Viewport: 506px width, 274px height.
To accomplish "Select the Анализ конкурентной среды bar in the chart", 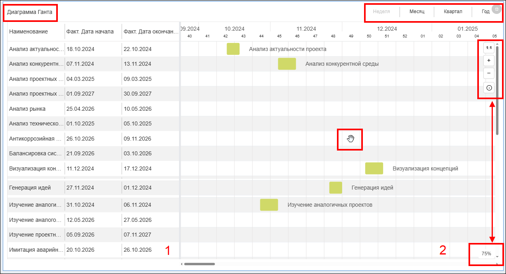I will (x=287, y=64).
